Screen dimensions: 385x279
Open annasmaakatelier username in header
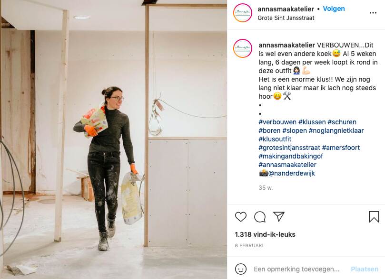(286, 9)
